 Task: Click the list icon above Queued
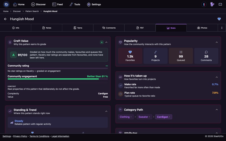(181, 52)
